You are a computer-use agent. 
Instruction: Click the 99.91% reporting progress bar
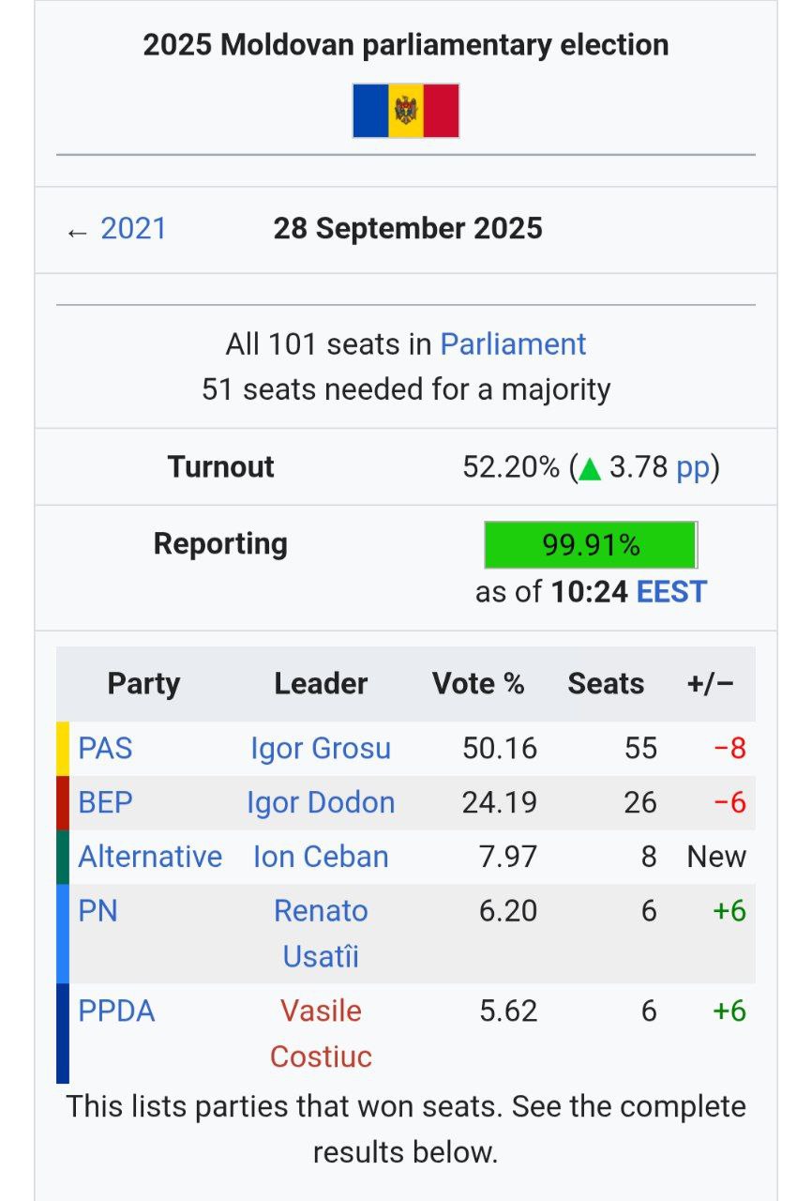click(591, 545)
